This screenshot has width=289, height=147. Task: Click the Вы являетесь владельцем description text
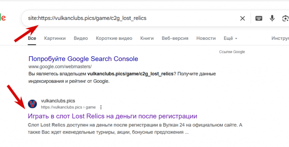[x=122, y=78]
